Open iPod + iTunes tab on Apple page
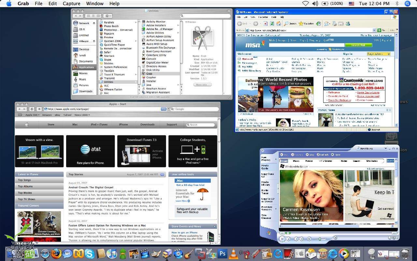Screen dimensions: 417x261 tap(99, 125)
